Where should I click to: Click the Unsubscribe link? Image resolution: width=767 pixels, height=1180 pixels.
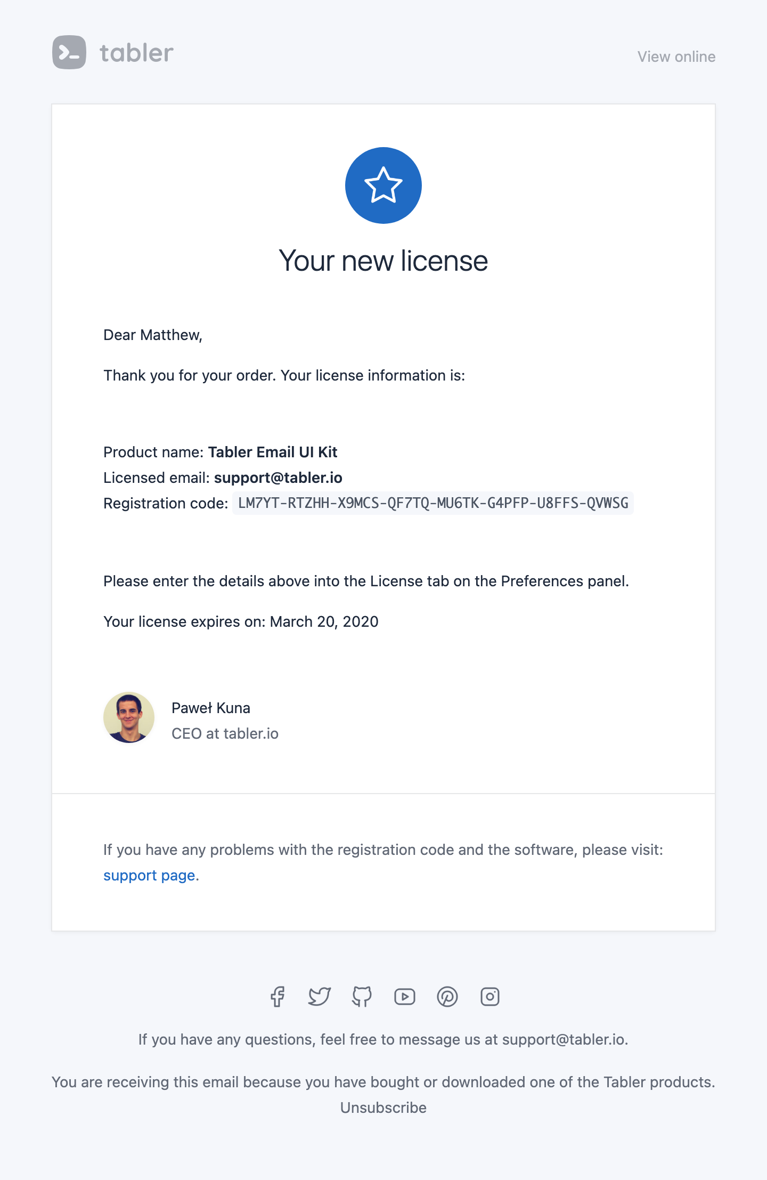point(383,1108)
